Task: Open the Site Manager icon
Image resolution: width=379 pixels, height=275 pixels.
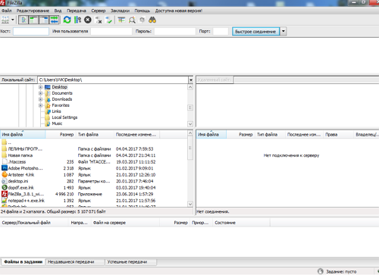Action: [5, 20]
